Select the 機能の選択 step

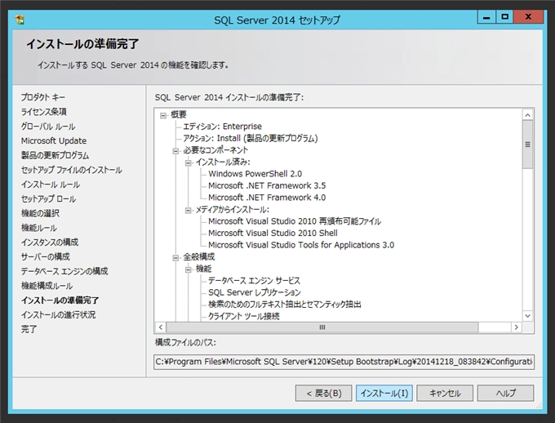(x=40, y=213)
